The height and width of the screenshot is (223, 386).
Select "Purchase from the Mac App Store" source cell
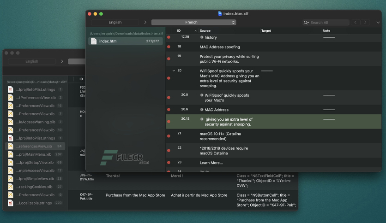tap(135, 195)
